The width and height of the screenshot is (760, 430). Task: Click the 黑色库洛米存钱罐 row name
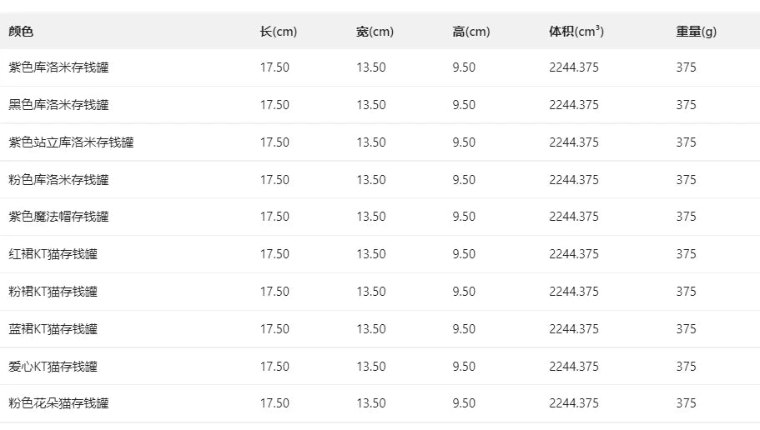58,105
